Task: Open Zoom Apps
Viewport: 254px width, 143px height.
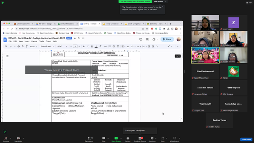Action: click(x=163, y=139)
